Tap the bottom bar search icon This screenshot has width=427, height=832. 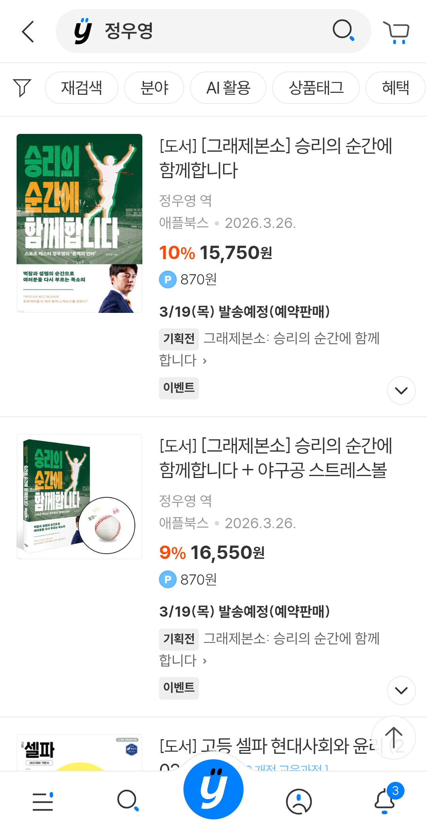(128, 801)
